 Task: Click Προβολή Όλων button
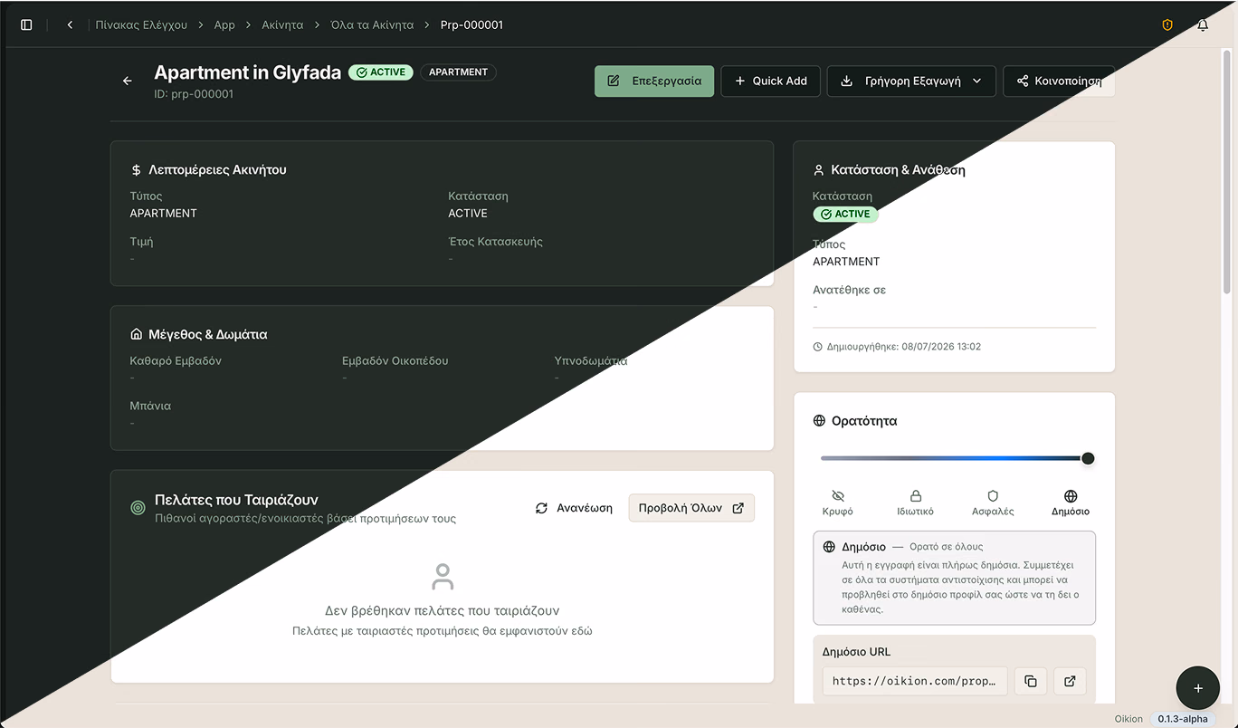[x=691, y=508]
